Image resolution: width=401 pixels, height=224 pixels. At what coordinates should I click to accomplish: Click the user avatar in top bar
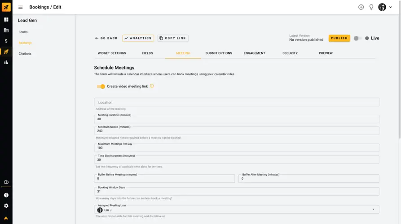point(382,7)
